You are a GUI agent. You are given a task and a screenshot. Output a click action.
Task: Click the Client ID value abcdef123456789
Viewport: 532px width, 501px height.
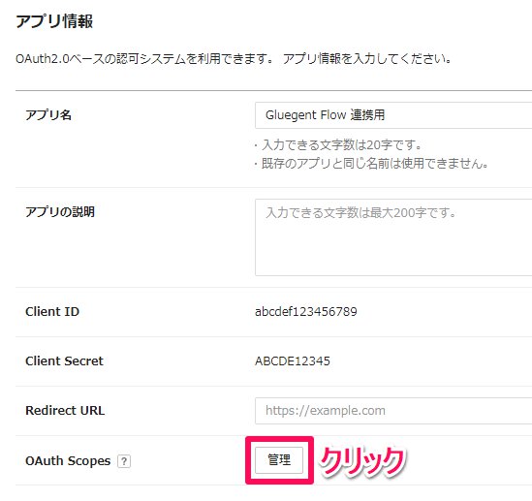coord(305,311)
